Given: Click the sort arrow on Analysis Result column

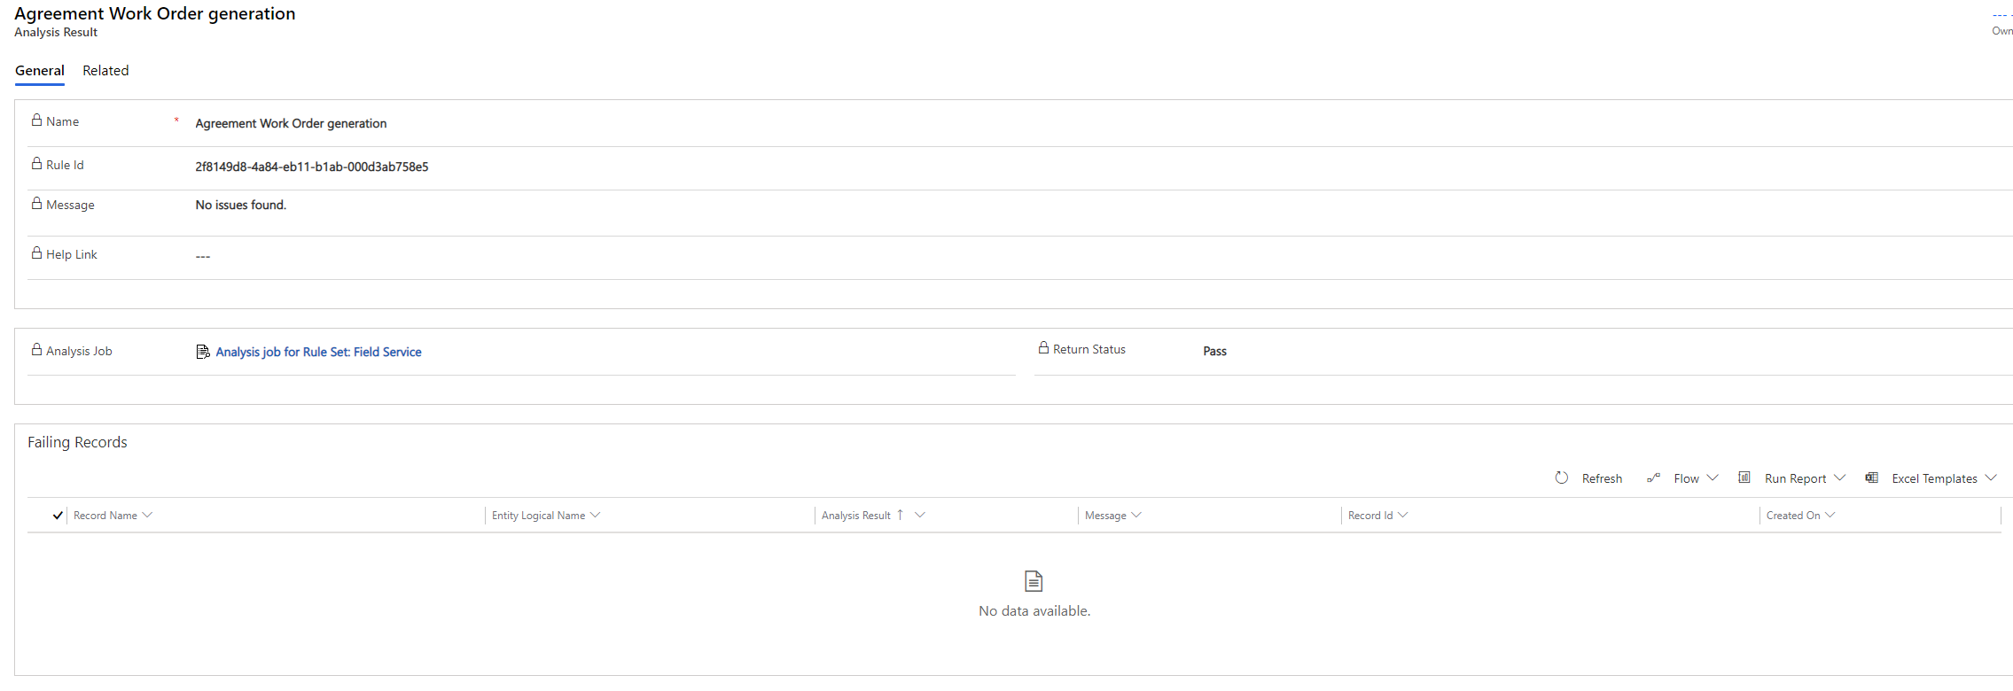Looking at the screenshot, I should click(900, 515).
